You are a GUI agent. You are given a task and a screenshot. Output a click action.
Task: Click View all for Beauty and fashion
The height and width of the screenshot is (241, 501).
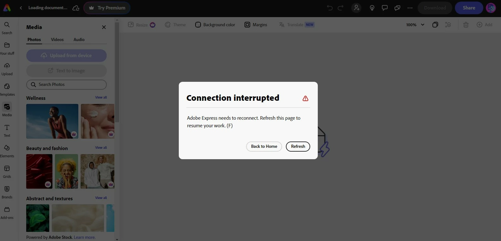pos(101,148)
